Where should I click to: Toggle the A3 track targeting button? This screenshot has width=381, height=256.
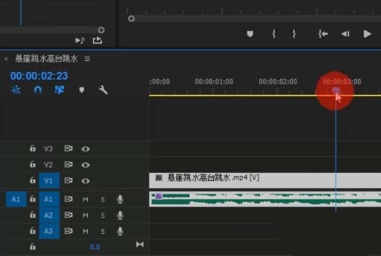point(49,231)
